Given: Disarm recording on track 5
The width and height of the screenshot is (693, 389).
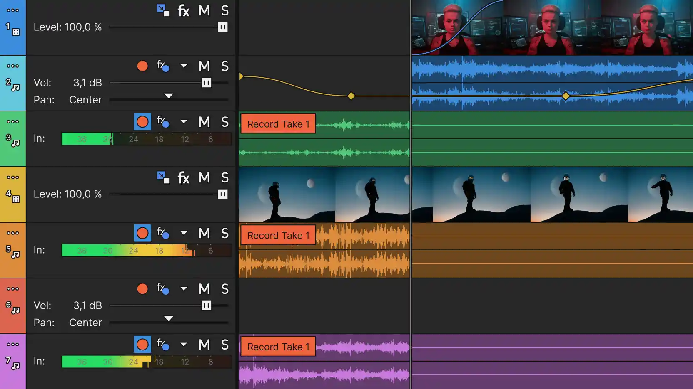Looking at the screenshot, I should [x=142, y=233].
